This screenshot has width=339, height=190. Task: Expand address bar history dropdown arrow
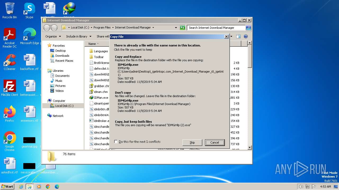[x=176, y=28]
